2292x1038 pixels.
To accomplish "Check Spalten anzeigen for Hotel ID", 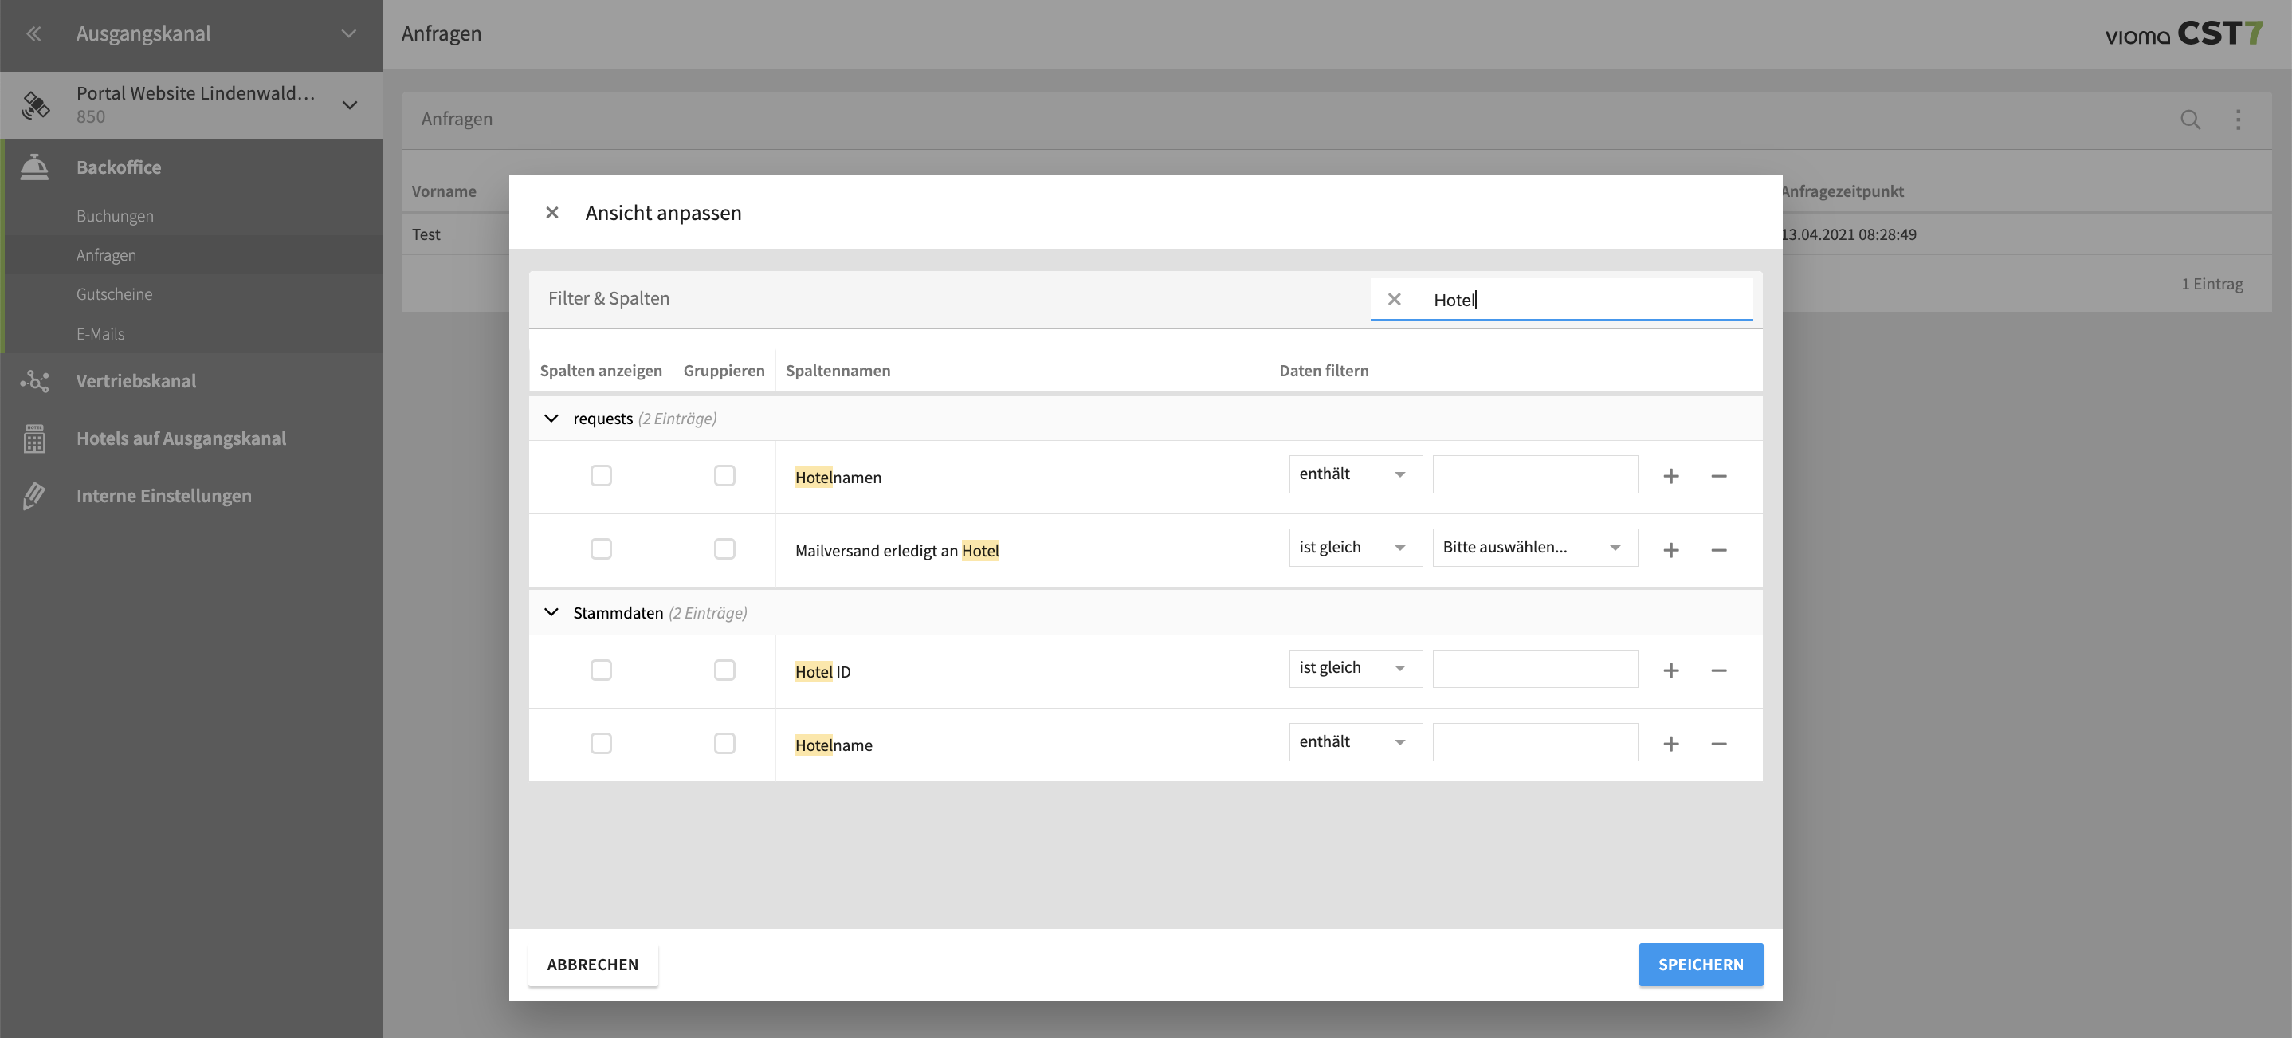I will (601, 670).
